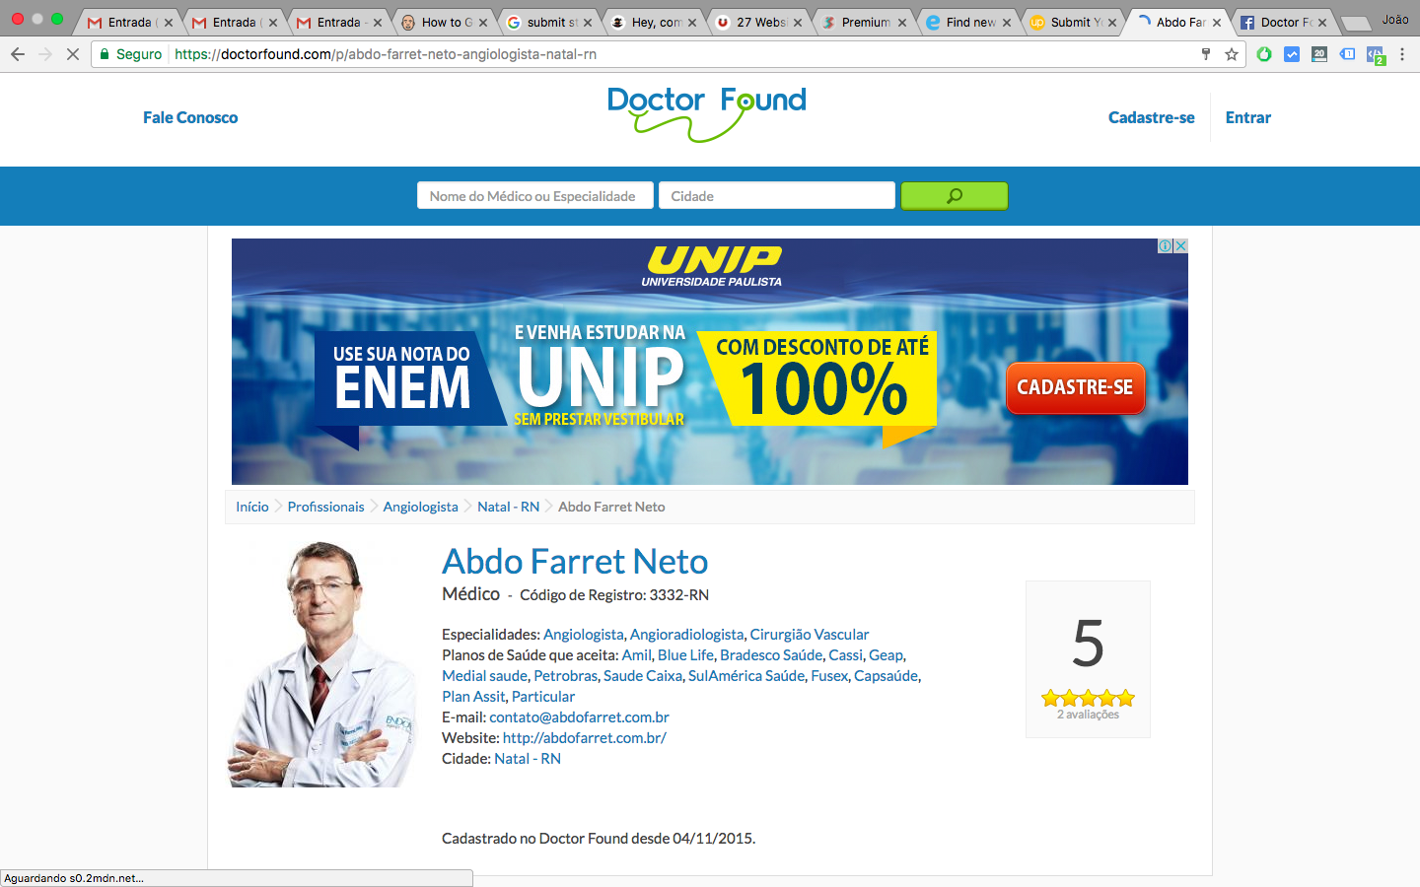This screenshot has width=1420, height=887.
Task: Open the 'Petrobras' plan link
Action: coord(566,676)
